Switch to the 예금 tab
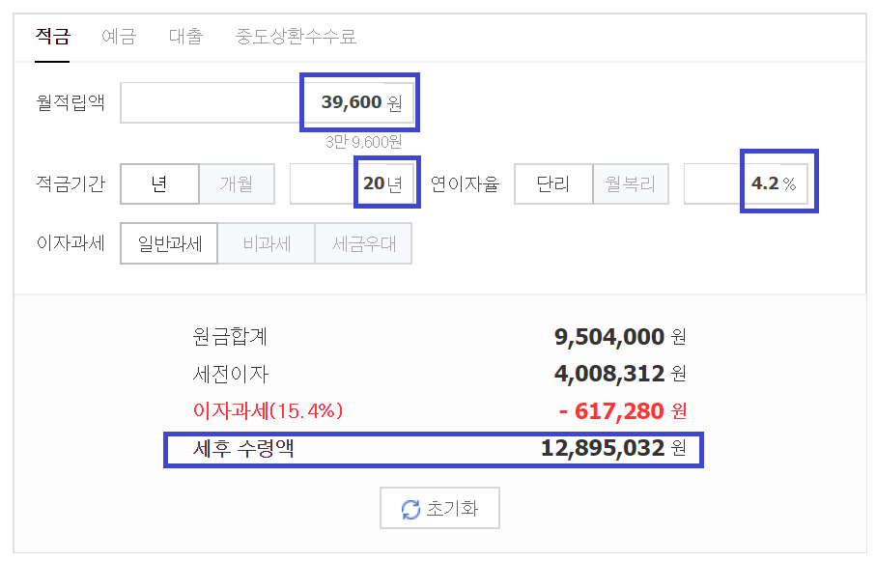 click(119, 37)
